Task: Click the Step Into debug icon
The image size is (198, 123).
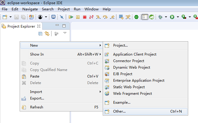Action: [98, 17]
